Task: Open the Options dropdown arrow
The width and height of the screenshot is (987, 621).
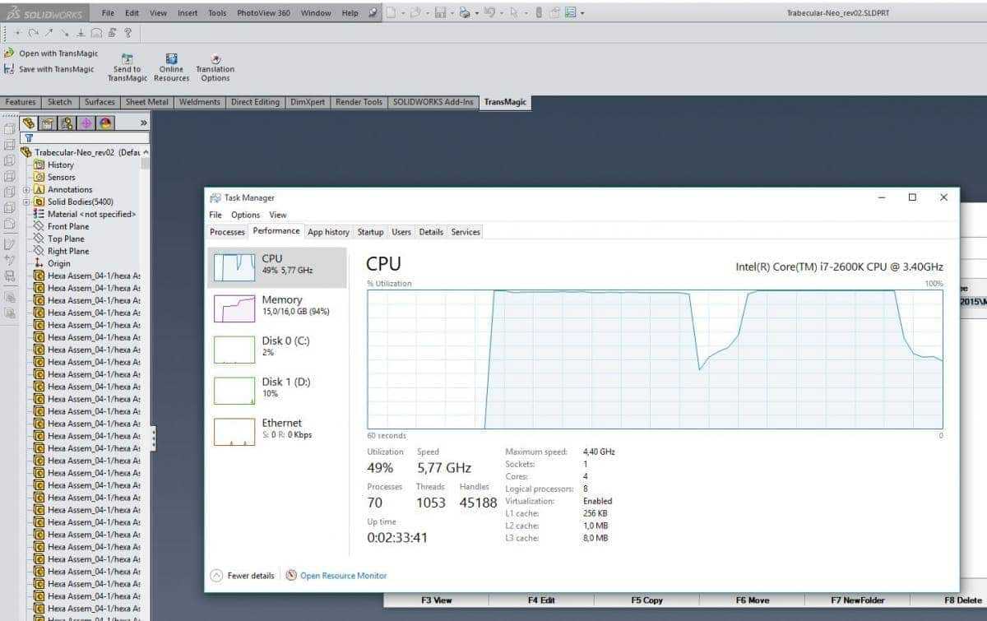Action: click(x=582, y=12)
